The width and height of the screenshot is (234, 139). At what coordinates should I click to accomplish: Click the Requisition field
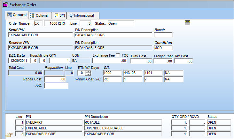(x=54, y=73)
